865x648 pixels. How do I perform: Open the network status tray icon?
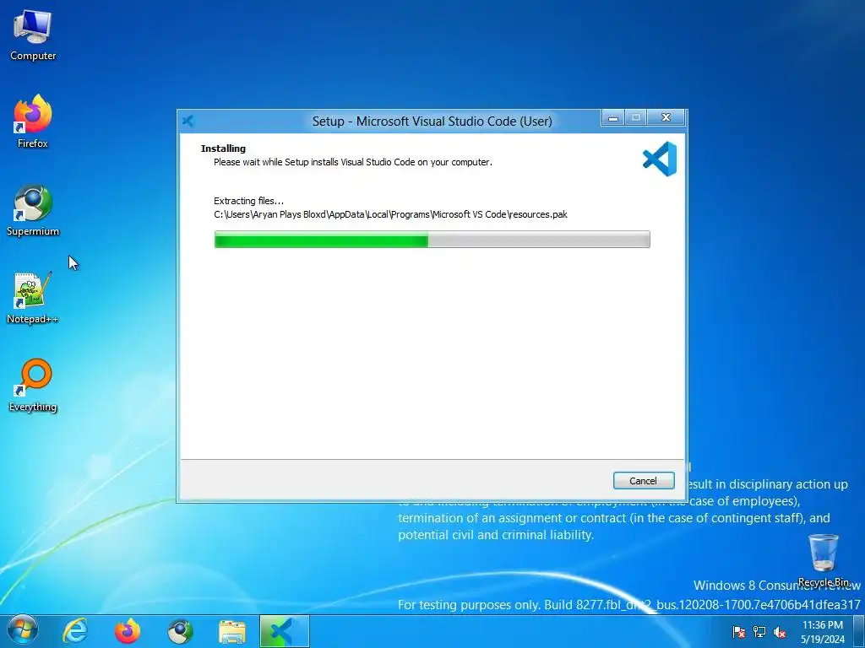[759, 632]
